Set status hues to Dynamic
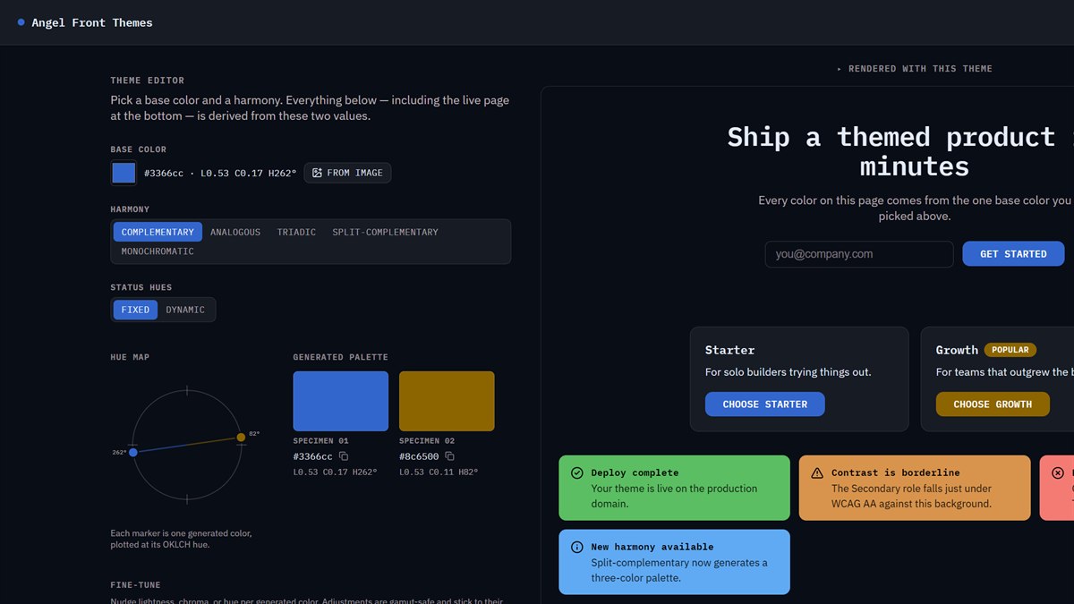1074x604 pixels. point(185,310)
